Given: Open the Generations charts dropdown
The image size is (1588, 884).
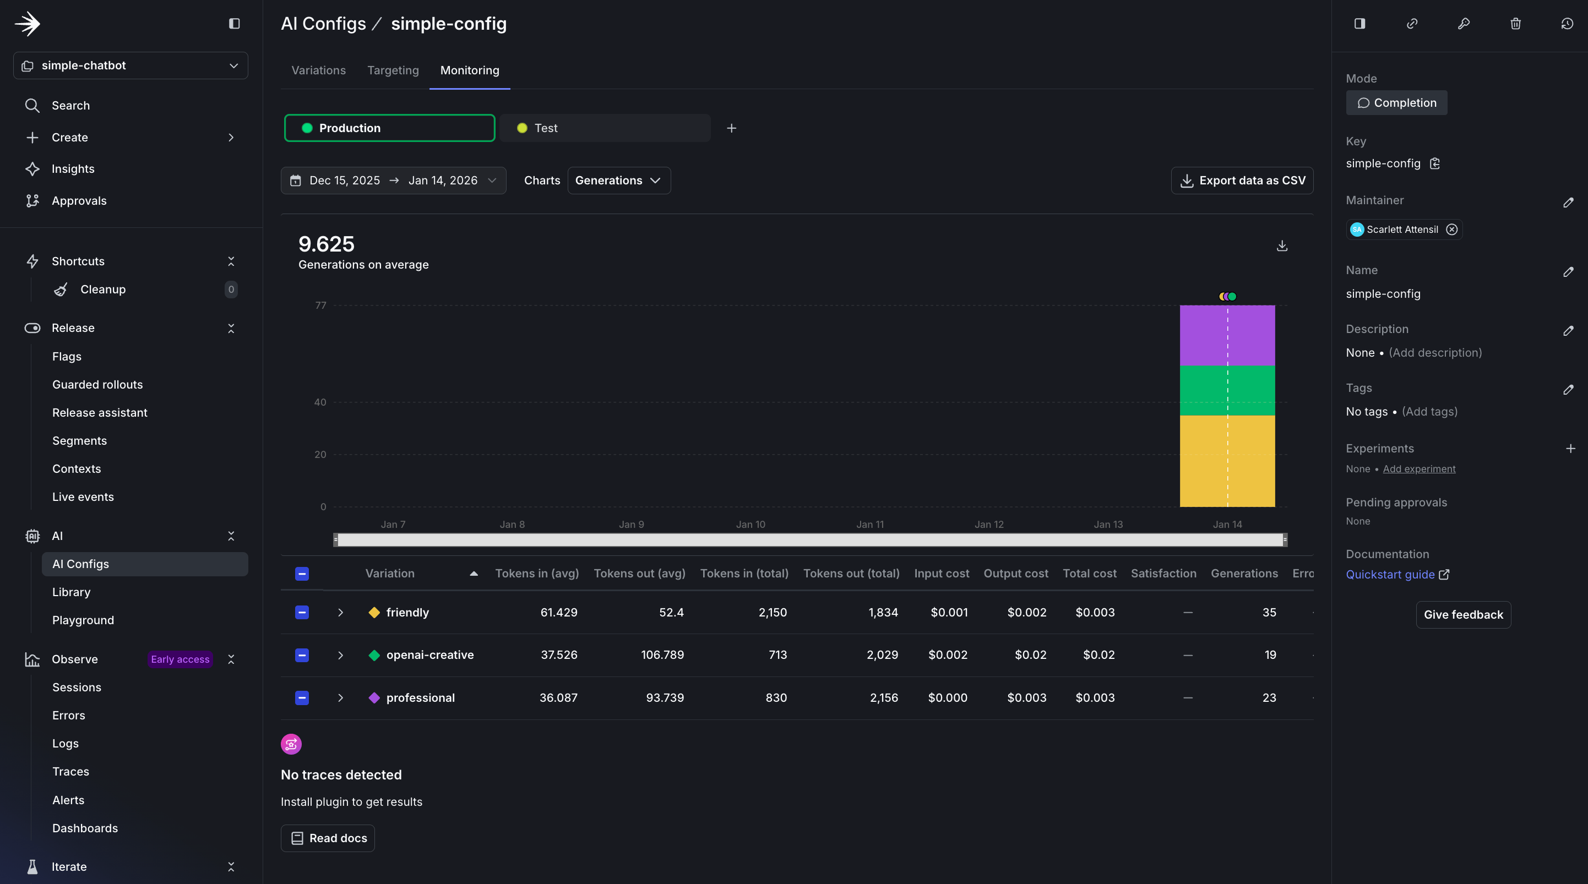Looking at the screenshot, I should [x=618, y=181].
